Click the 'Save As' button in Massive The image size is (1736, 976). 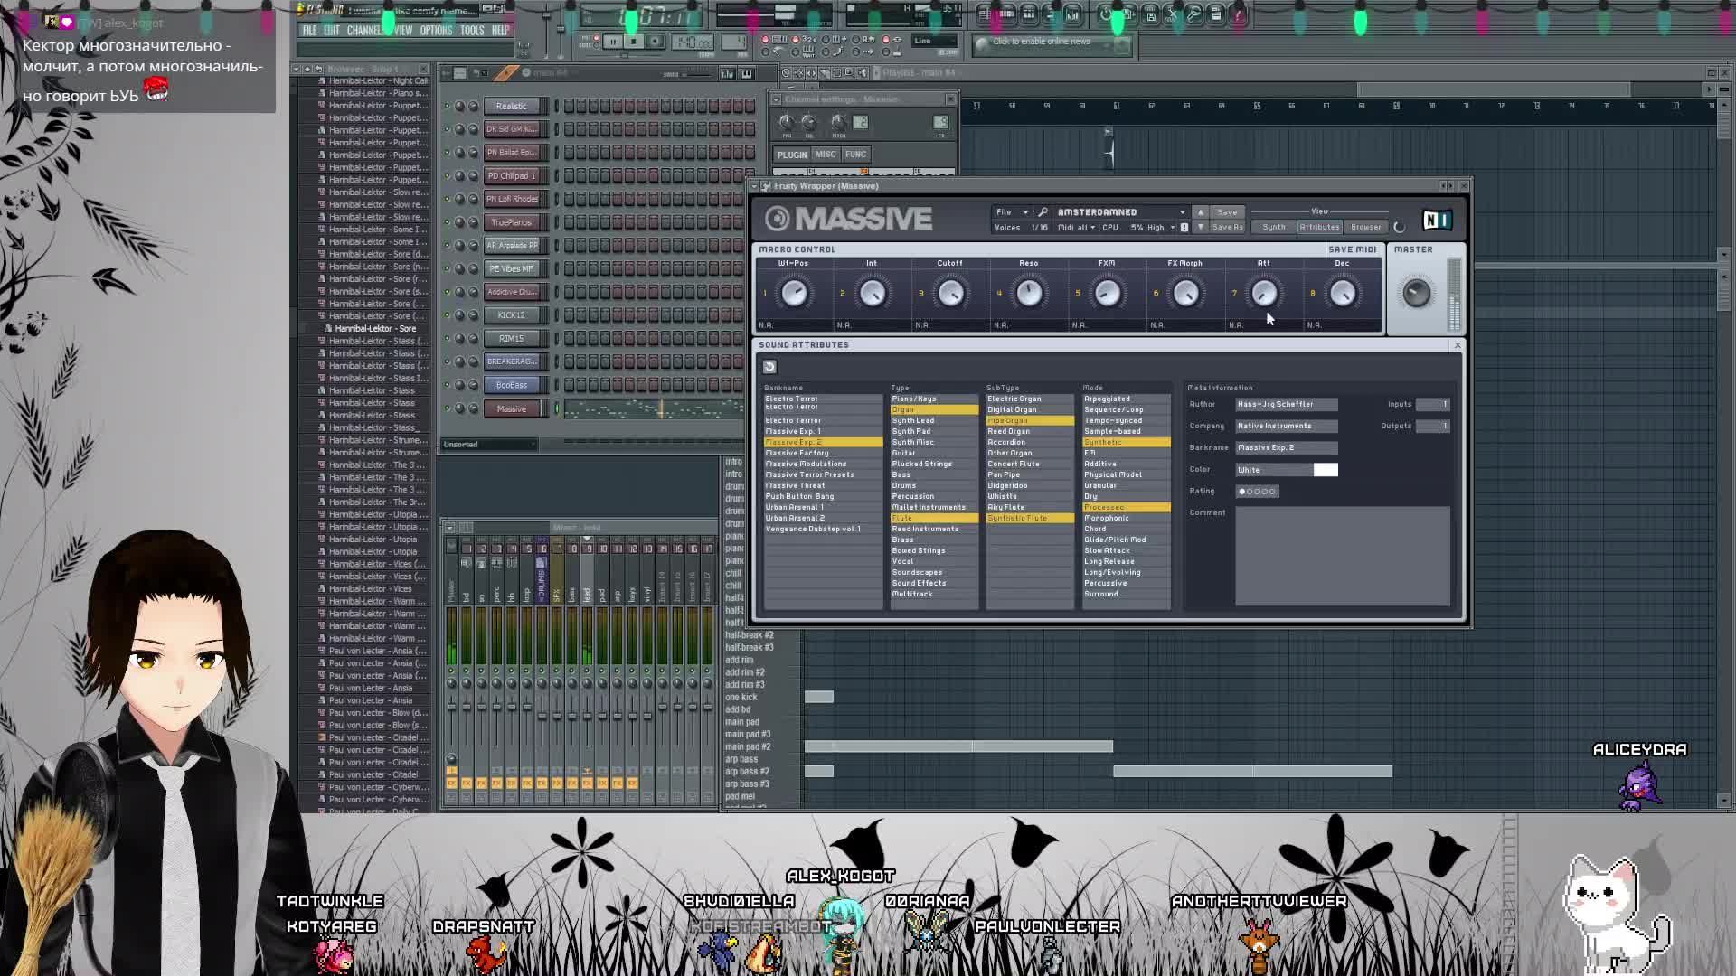click(1227, 228)
